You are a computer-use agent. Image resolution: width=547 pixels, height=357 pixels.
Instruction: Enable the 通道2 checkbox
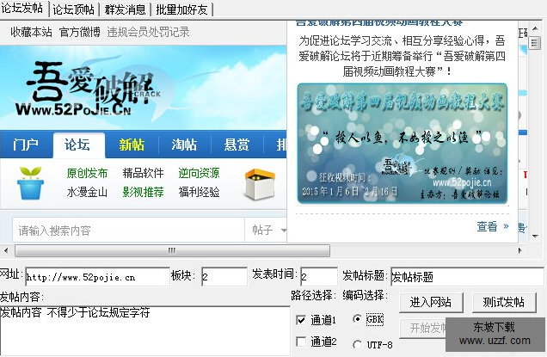[x=301, y=342]
